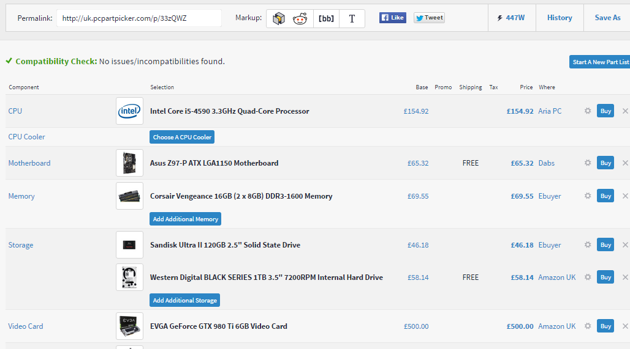Viewport: 630px width, 349px height.
Task: Buy the Western Digital hard drive
Action: [605, 277]
